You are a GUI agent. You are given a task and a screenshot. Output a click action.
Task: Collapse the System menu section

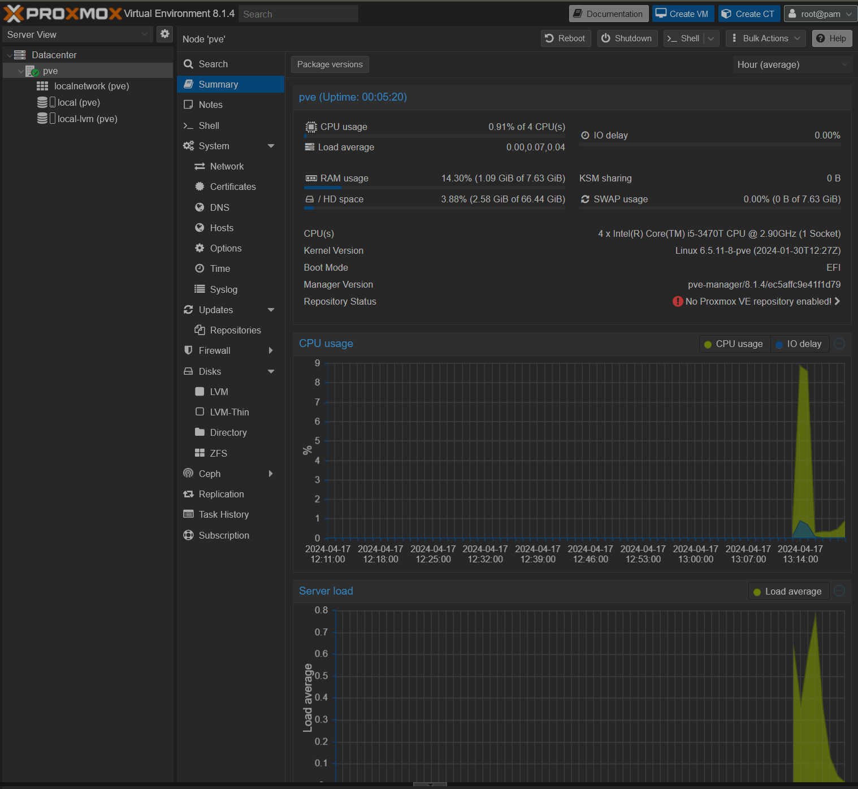coord(271,146)
